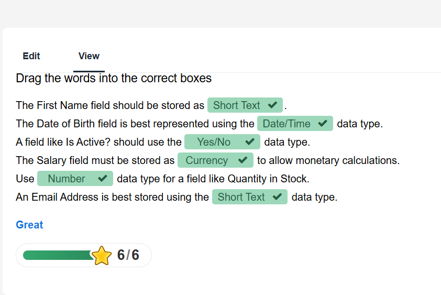Click the 6/6 score text
The height and width of the screenshot is (295, 441).
point(128,255)
